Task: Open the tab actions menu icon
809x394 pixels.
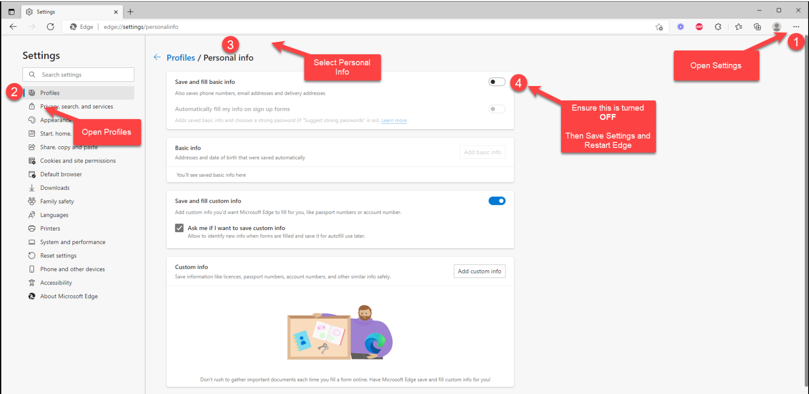Action: (12, 12)
